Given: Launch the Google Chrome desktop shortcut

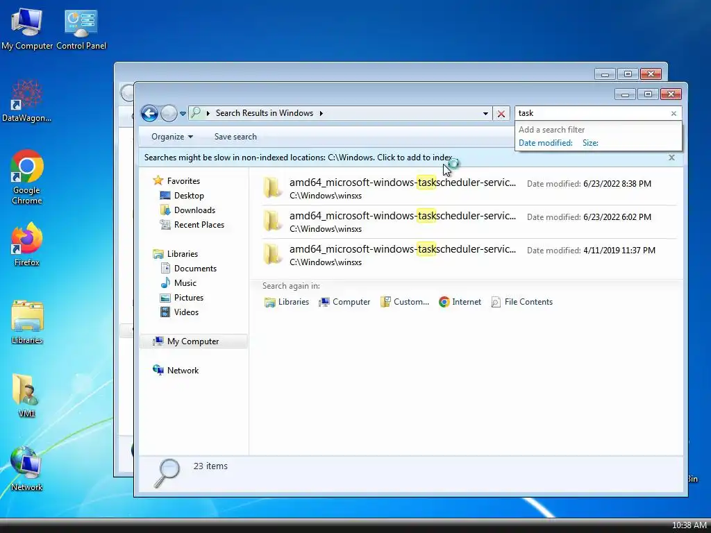Looking at the screenshot, I should click(27, 177).
